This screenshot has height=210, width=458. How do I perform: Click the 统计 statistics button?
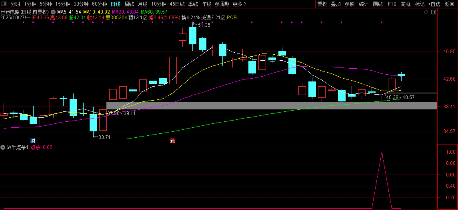tap(364, 4)
